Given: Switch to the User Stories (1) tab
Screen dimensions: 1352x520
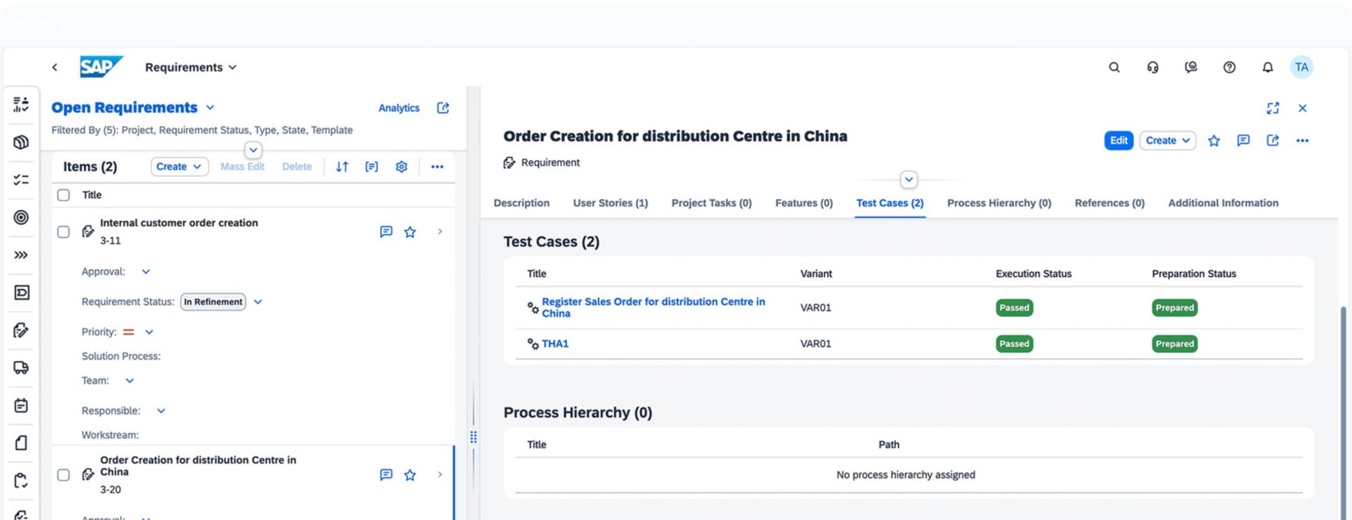Looking at the screenshot, I should 610,203.
